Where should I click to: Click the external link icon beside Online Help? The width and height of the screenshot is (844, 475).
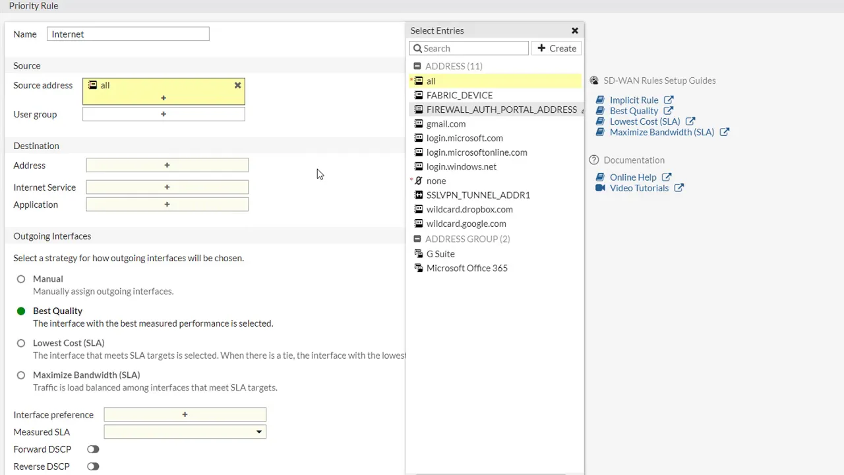coord(667,177)
